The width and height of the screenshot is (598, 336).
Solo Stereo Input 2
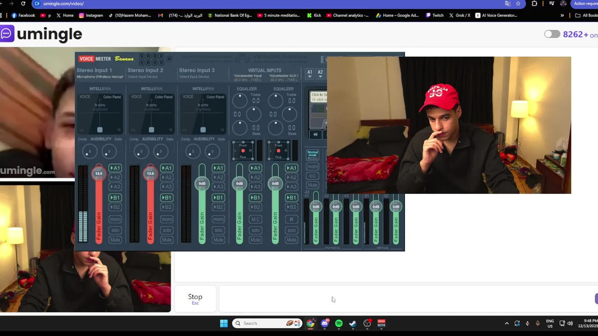coord(167,230)
